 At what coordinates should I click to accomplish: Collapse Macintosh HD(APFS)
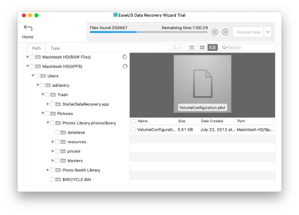pyautogui.click(x=28, y=66)
